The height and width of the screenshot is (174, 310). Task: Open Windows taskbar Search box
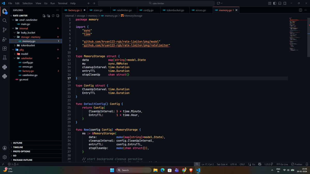(133, 170)
